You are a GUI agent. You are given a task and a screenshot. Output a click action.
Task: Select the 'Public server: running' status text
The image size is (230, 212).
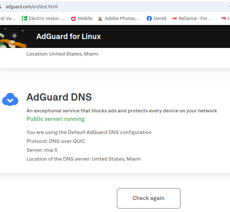(56, 119)
